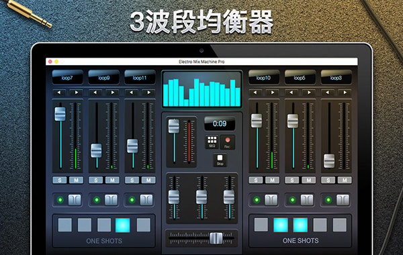Select previous loop for loop3 channel
Screen dimensions: 403x255
tap(328, 93)
